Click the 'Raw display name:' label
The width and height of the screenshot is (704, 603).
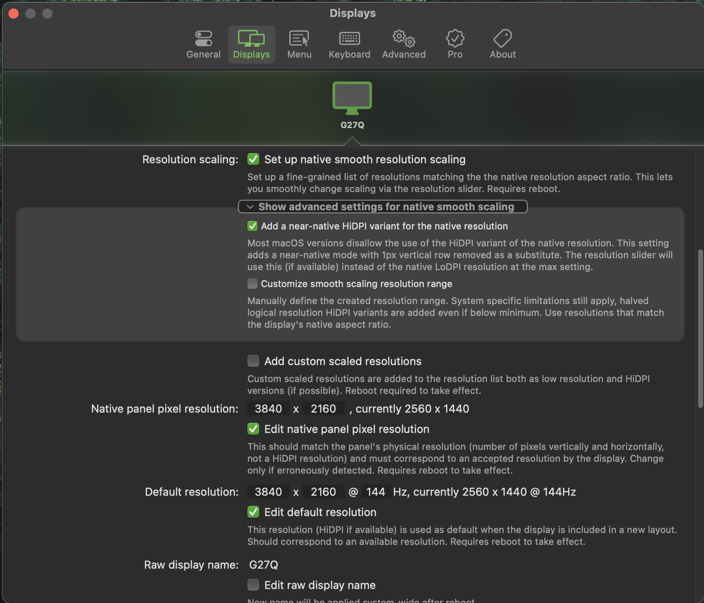click(x=191, y=565)
